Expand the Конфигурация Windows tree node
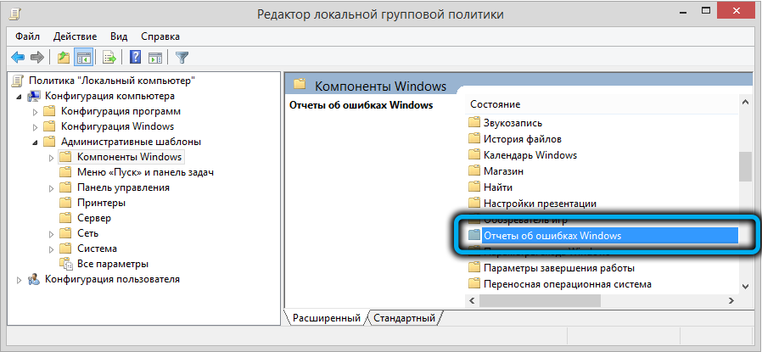Viewport: 762px width, 352px height. [36, 126]
